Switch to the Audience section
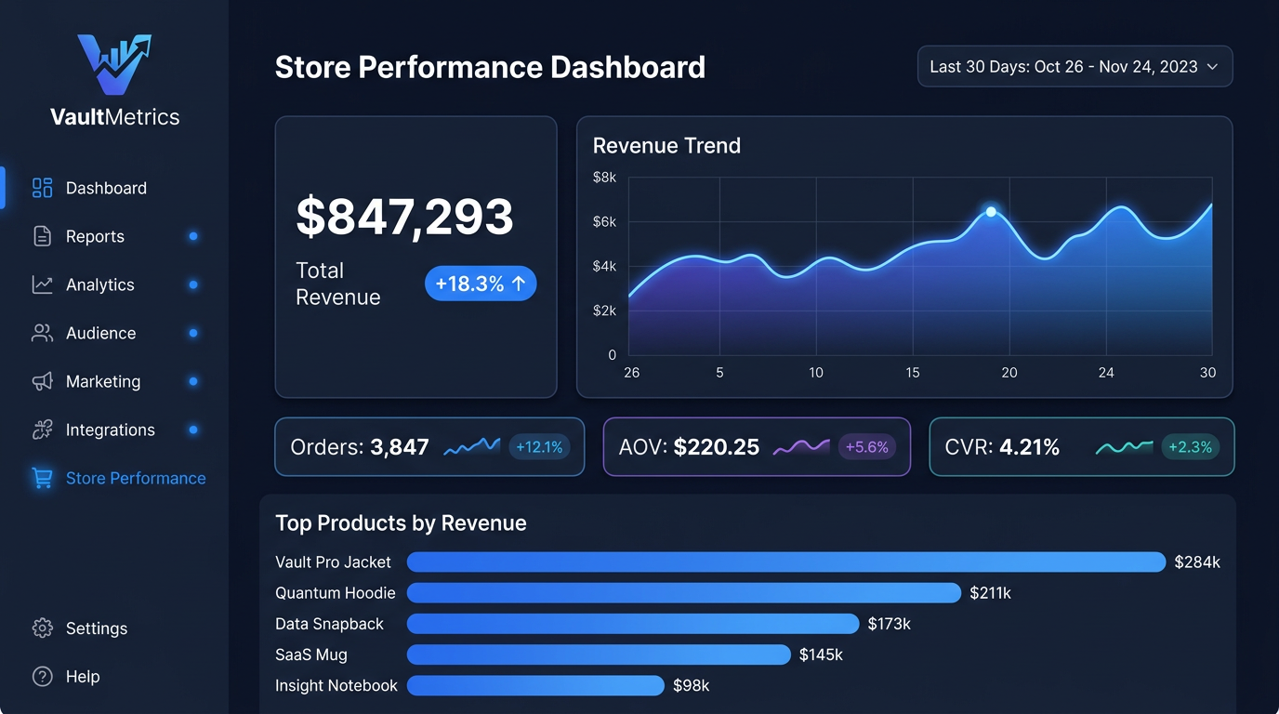The width and height of the screenshot is (1279, 714). [x=100, y=333]
